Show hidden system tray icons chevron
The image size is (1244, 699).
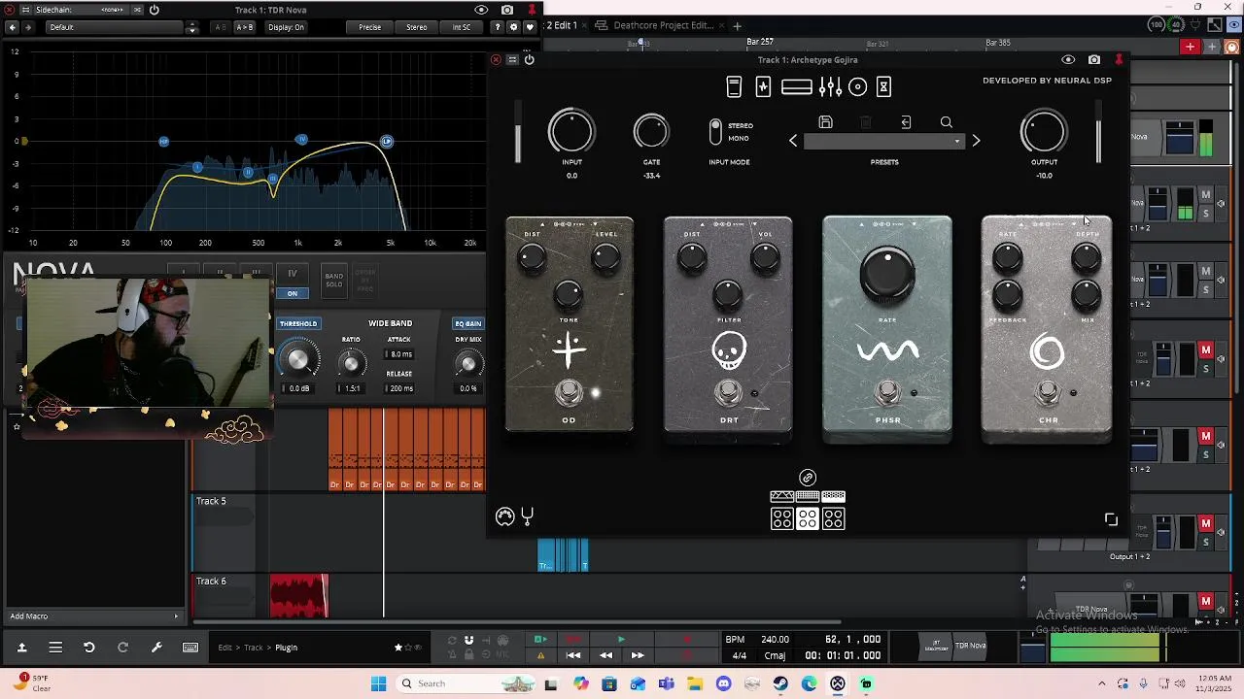click(1101, 683)
